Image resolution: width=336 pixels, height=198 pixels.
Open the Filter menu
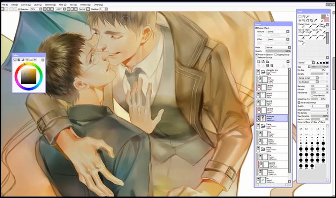[63, 4]
